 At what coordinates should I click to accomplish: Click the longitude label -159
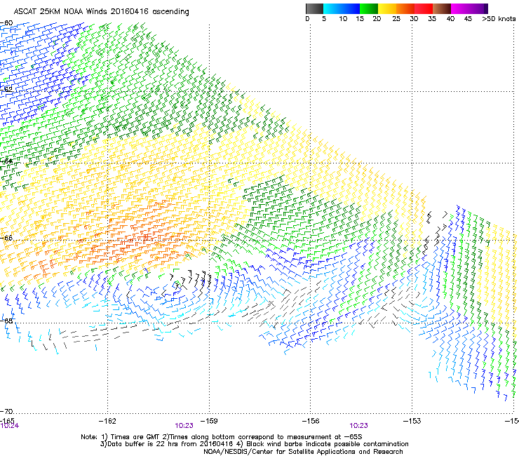(x=209, y=421)
